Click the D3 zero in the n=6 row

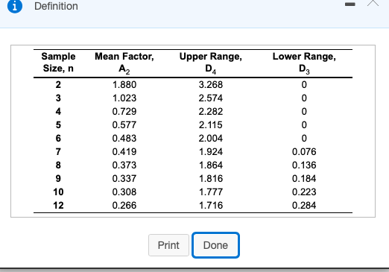tap(304, 139)
